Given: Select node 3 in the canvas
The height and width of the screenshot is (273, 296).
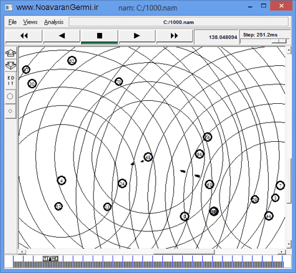Looking at the screenshot, I should tap(275, 198).
